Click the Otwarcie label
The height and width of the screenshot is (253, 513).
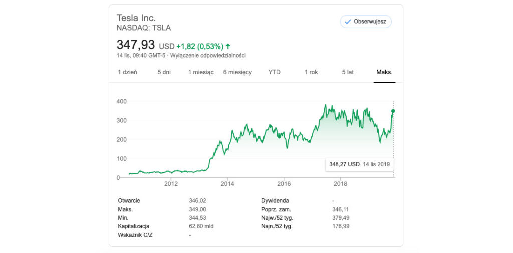(x=129, y=201)
